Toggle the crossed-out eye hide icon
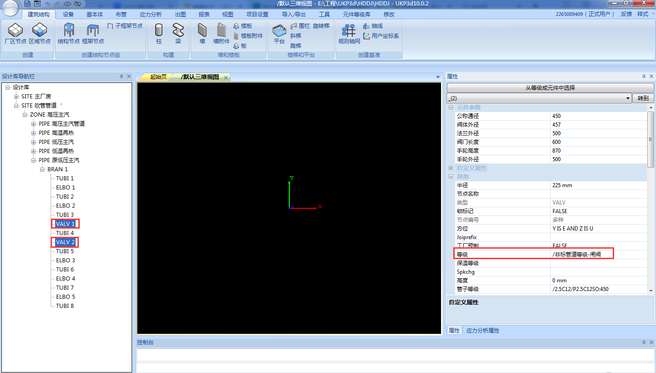Screen dimensions: 656x373 point(77,4)
